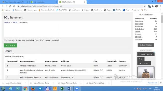Click the Templates by W3.CSS ad image
This screenshot has height=91, width=163.
coord(146,65)
